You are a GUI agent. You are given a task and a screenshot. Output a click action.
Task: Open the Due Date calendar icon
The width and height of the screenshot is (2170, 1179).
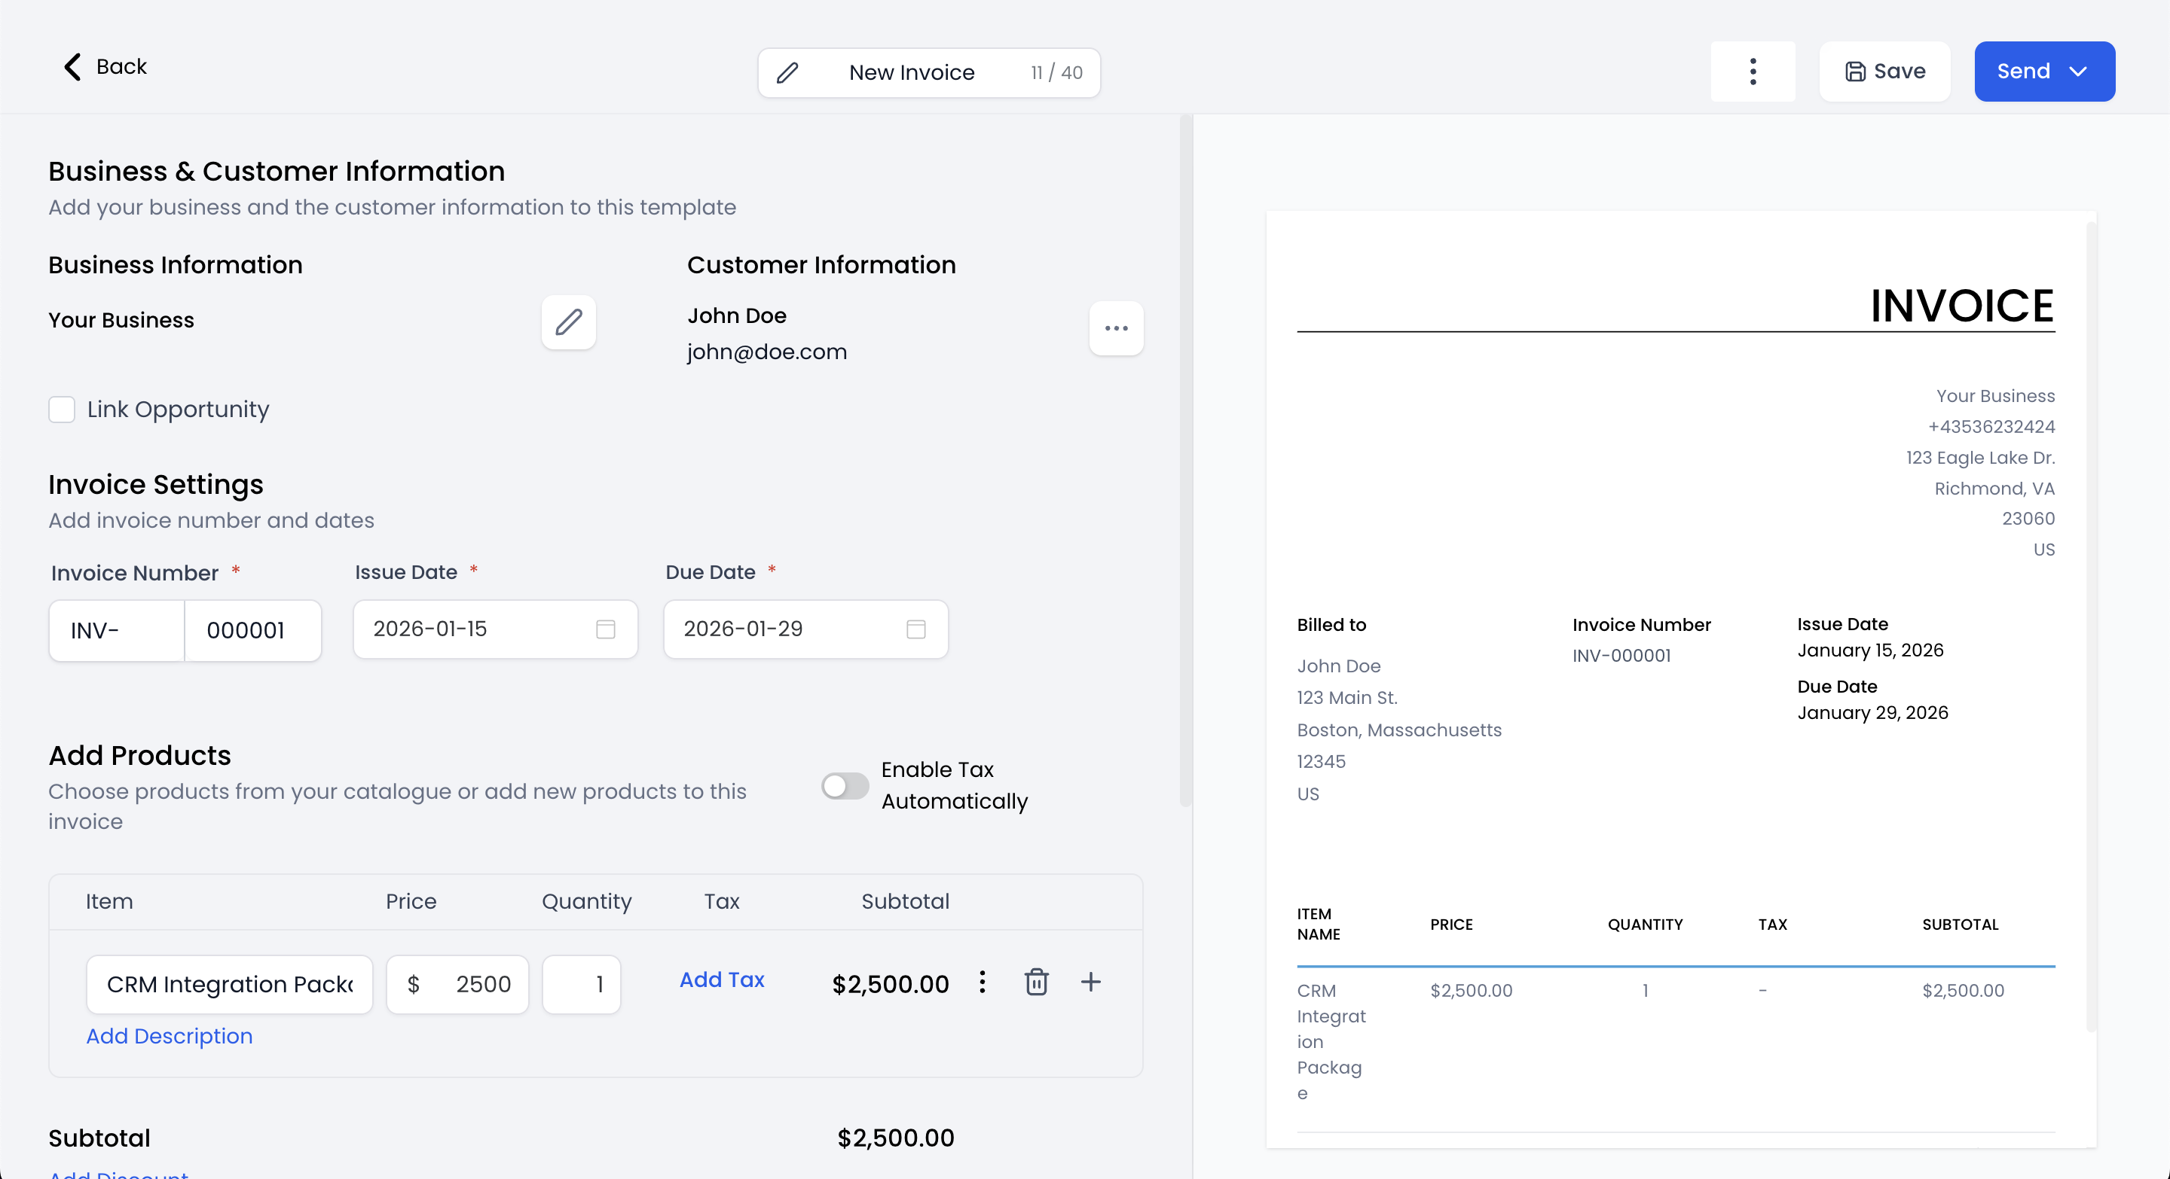[915, 629]
